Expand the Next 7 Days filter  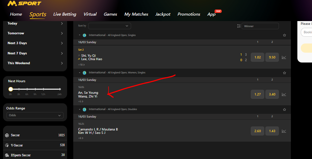[35, 53]
